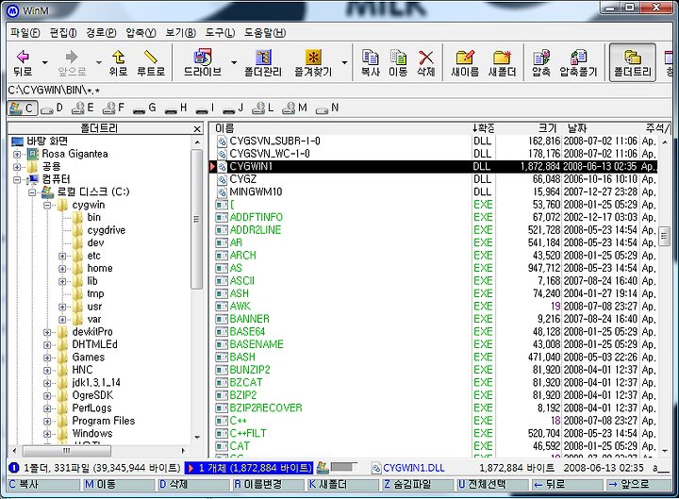Image resolution: width=679 pixels, height=499 pixels.
Task: Open the 즐겨찾기 dropdown arrow
Action: point(344,63)
